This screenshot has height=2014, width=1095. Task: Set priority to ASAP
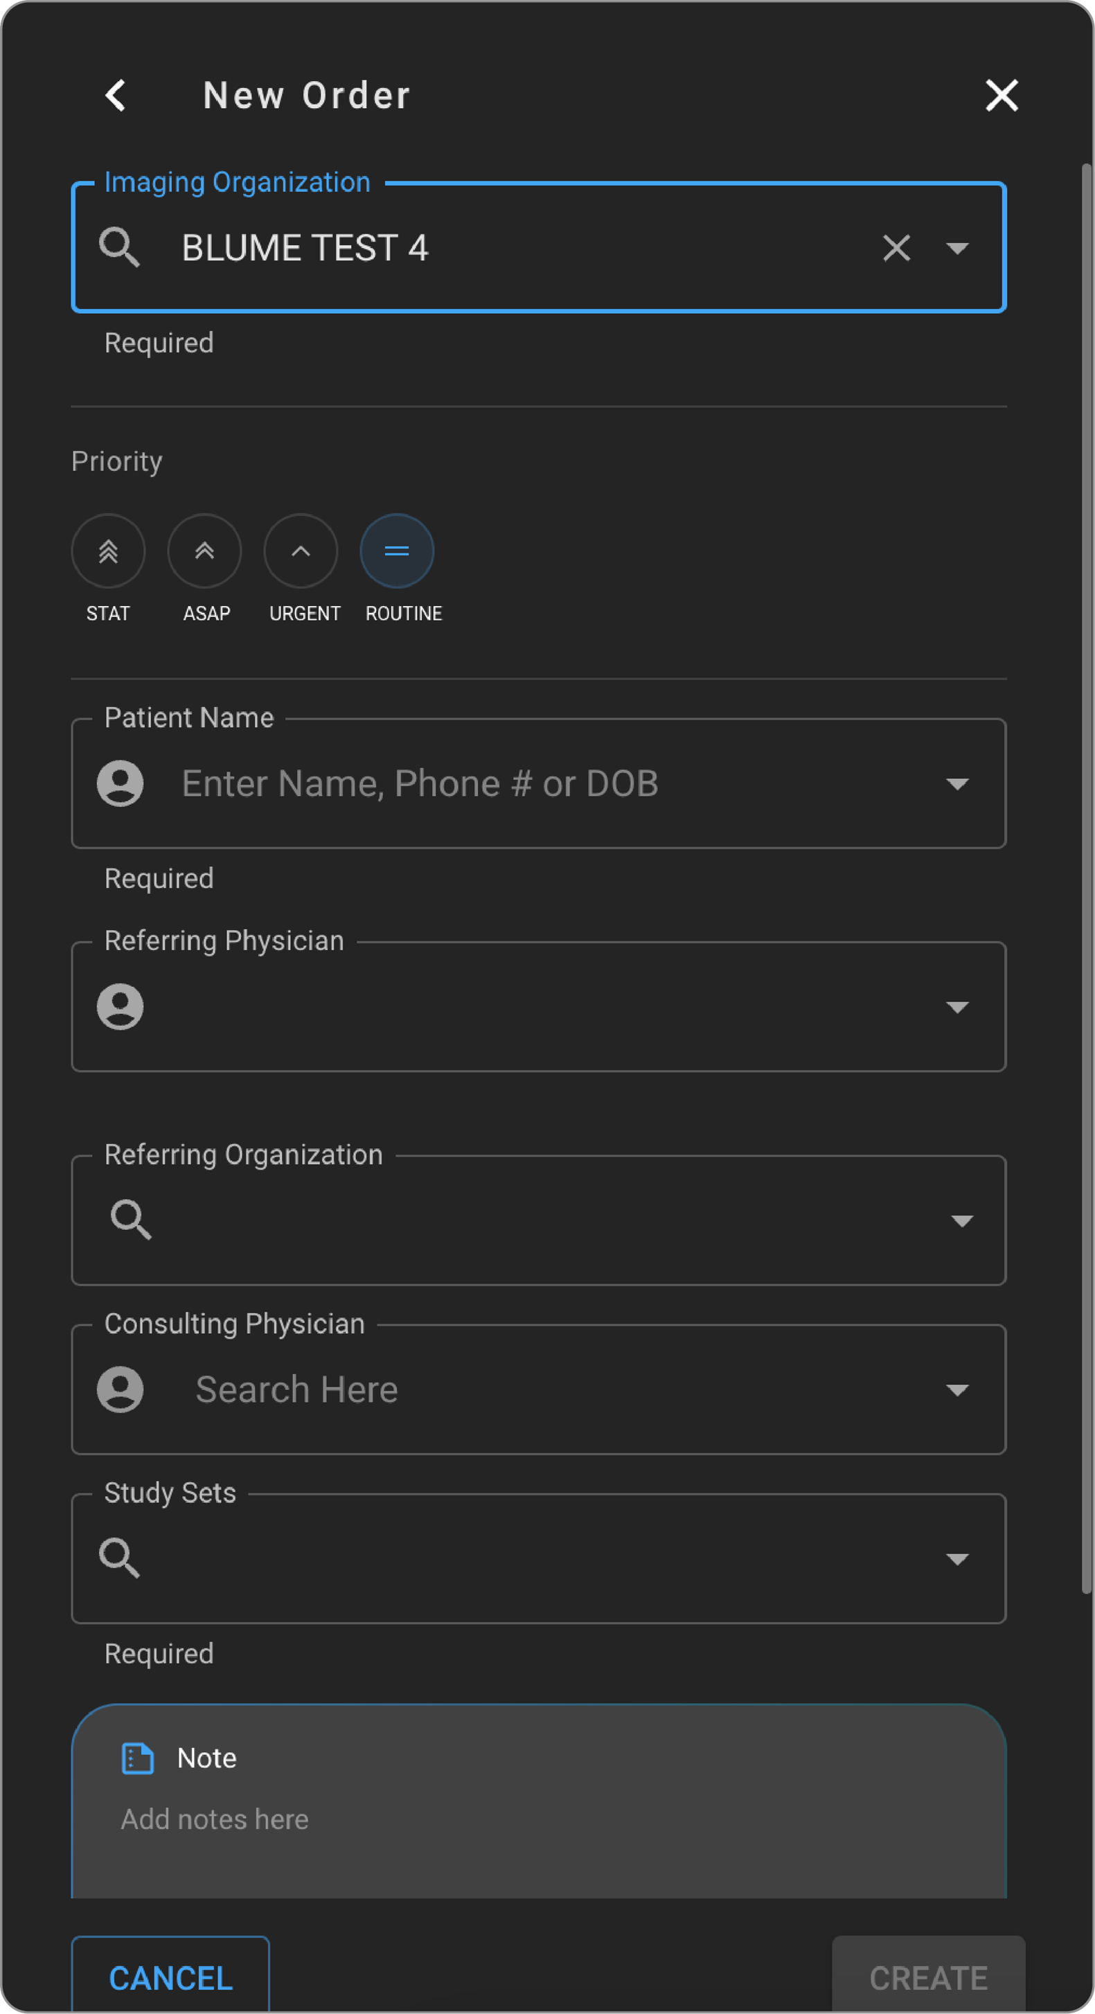(x=205, y=551)
